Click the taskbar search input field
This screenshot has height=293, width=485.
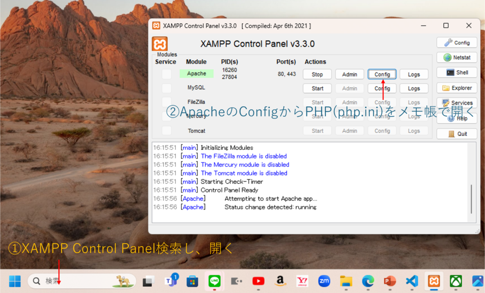(76, 281)
